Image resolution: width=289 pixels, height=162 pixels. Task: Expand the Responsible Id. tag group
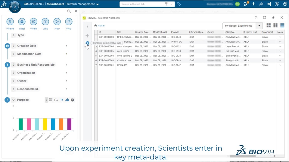pyautogui.click(x=14, y=89)
